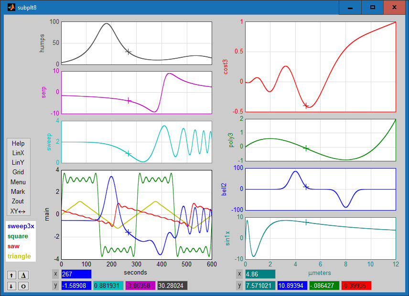Click the dark gray y value 30.28024
The width and height of the screenshot is (409, 296).
click(x=172, y=285)
